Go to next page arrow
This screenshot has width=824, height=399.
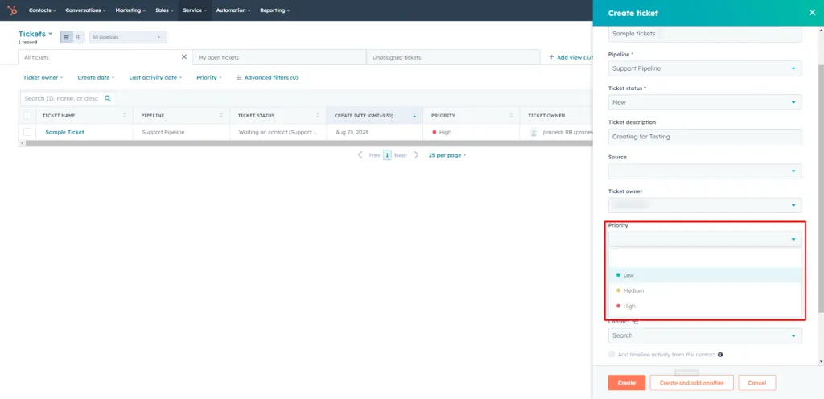coord(416,155)
